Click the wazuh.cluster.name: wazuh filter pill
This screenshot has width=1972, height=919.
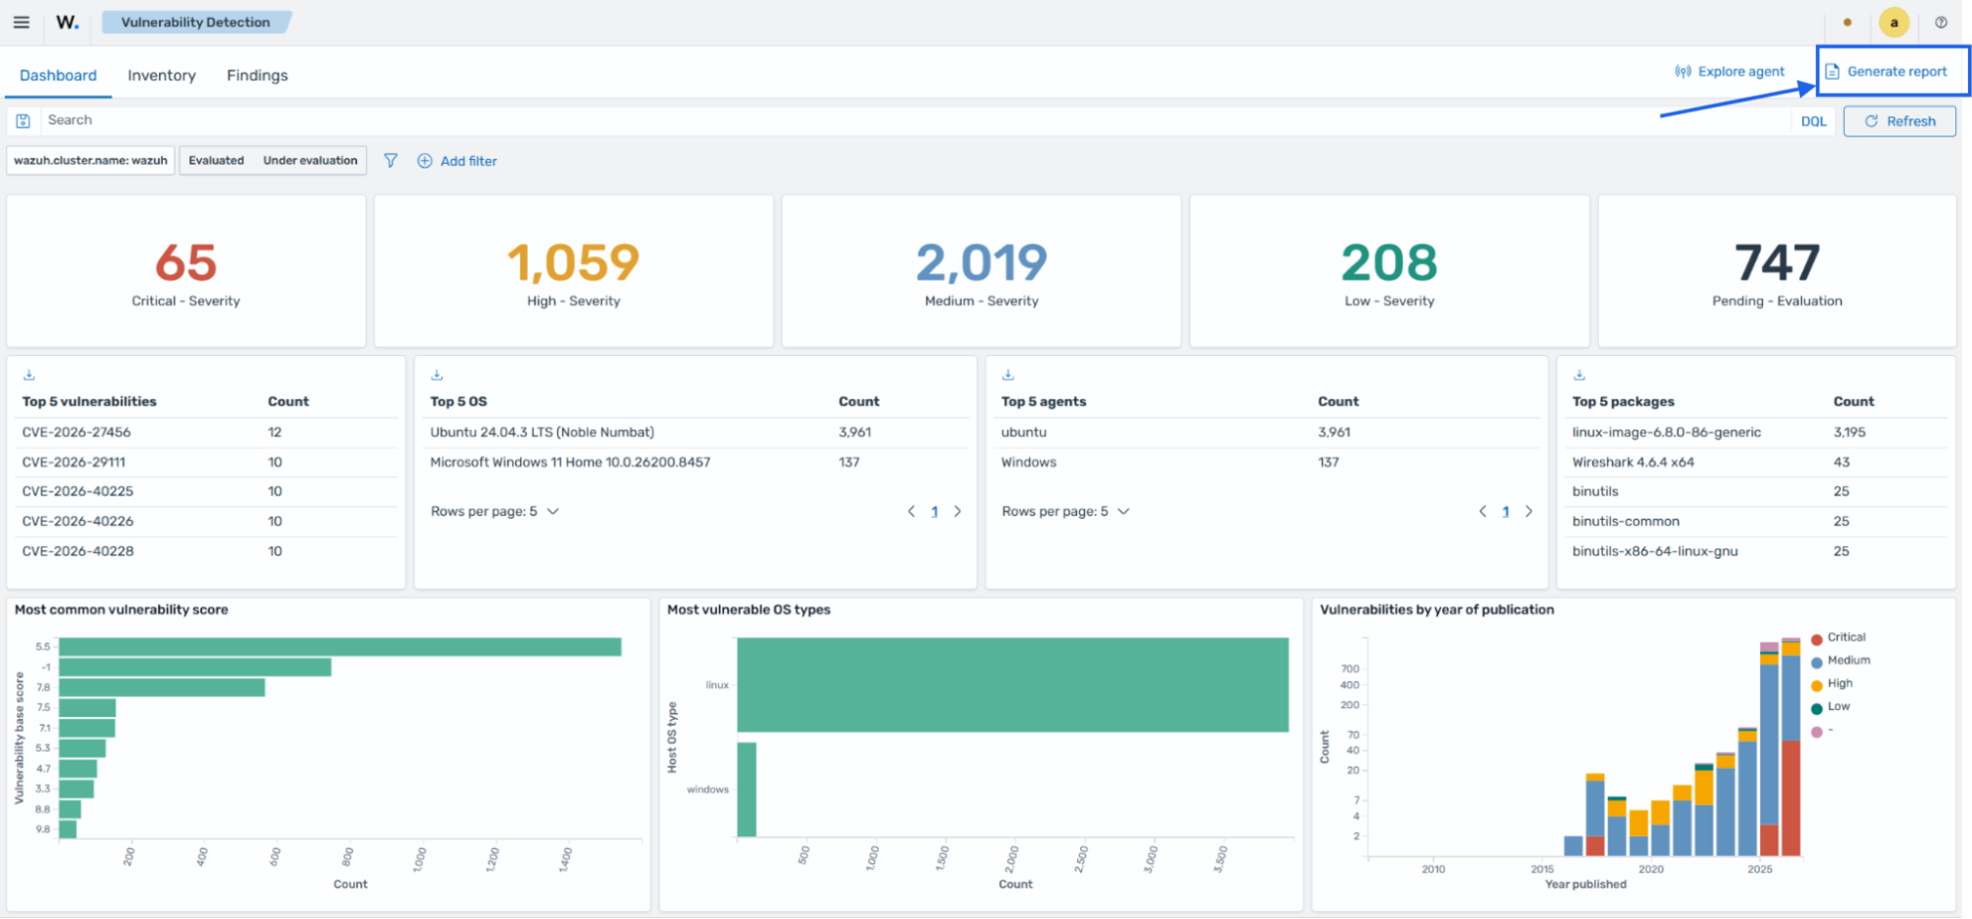(91, 160)
